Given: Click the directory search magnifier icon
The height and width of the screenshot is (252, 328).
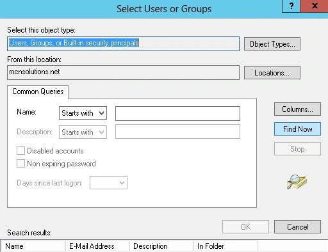Looking at the screenshot, I should tap(297, 182).
